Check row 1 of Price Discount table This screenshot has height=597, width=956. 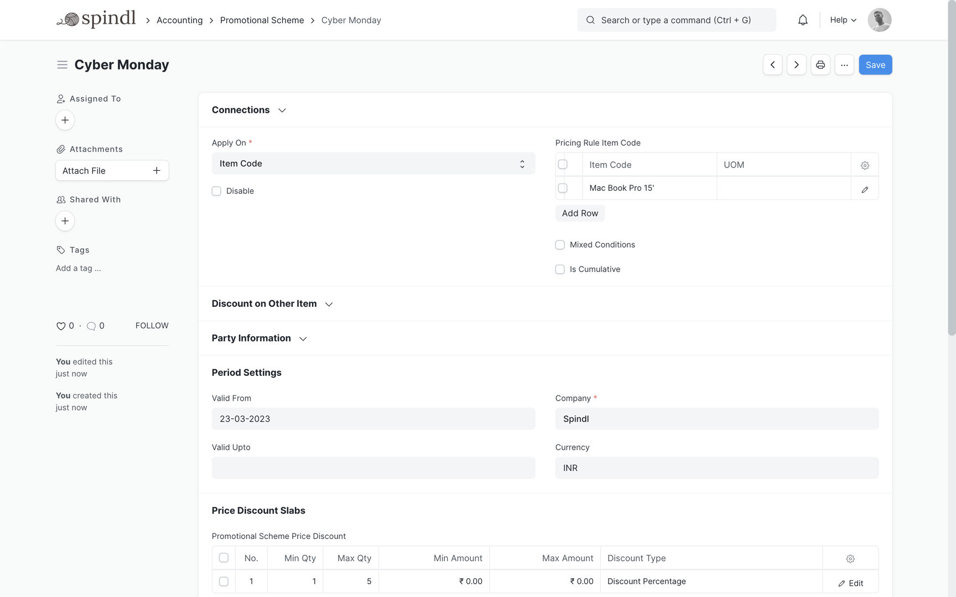[224, 582]
